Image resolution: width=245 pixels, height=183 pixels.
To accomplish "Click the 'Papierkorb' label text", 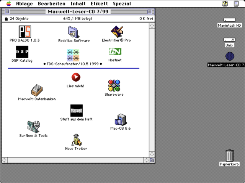I will (229, 164).
